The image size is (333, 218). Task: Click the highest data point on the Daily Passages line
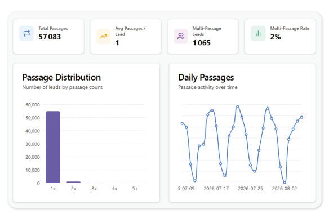[x=238, y=106]
